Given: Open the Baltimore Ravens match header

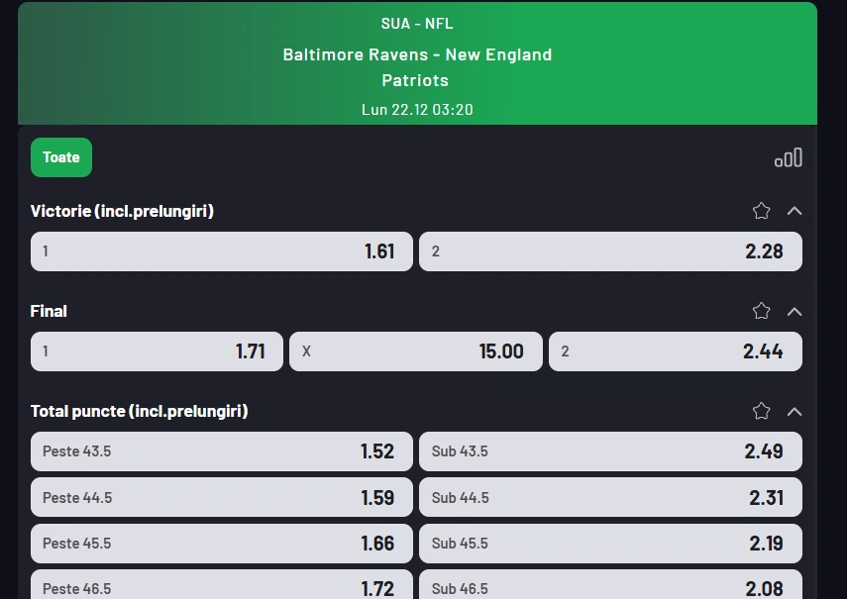Looking at the screenshot, I should 417,62.
